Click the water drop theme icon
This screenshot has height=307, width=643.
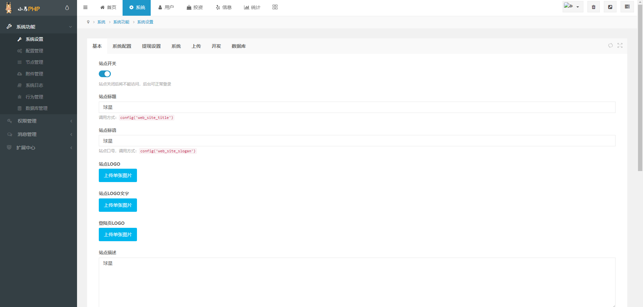tap(67, 8)
